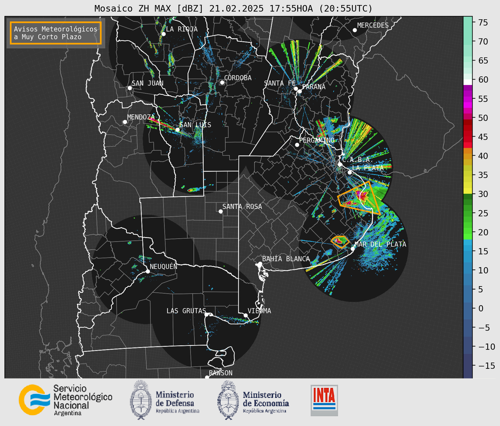Click the PARANÁ city dot
Screen dimensions: 500x426
[x=300, y=91]
